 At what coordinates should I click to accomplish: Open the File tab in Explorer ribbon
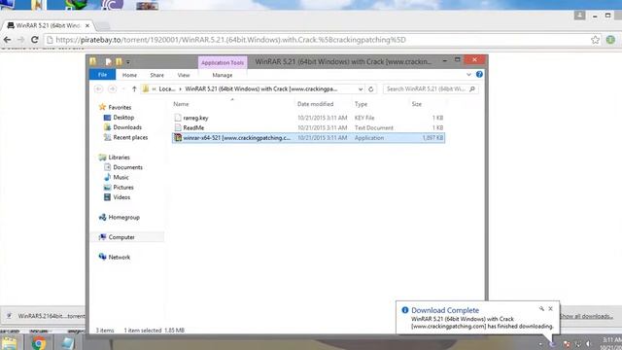coord(102,75)
